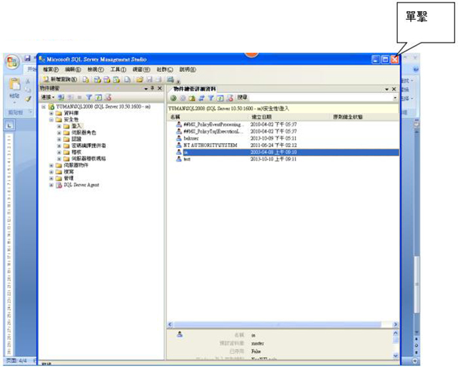Click the 建立日期 column header
Viewport: 458px width, 368px height.
(262, 116)
